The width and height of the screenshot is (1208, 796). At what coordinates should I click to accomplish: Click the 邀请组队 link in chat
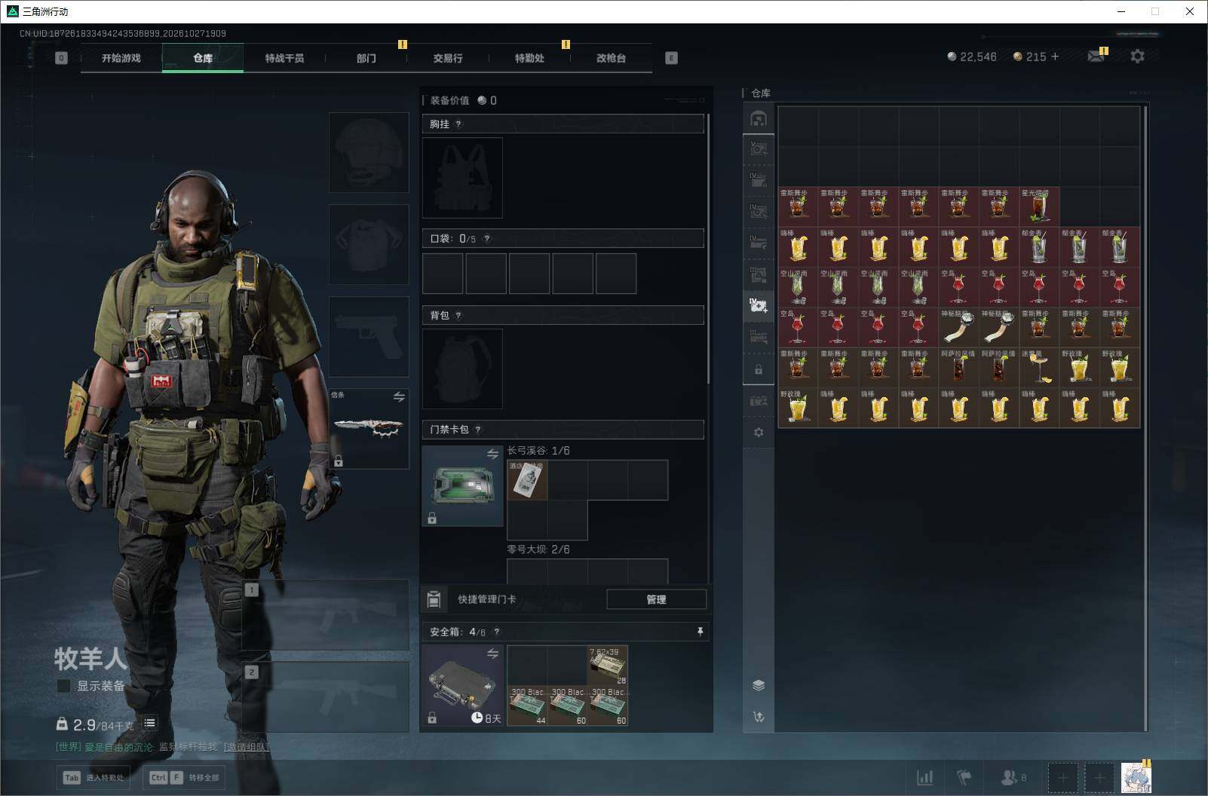click(247, 747)
